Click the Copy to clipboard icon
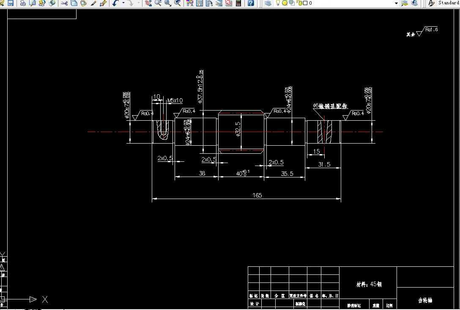The width and height of the screenshot is (460, 310). (74, 3)
